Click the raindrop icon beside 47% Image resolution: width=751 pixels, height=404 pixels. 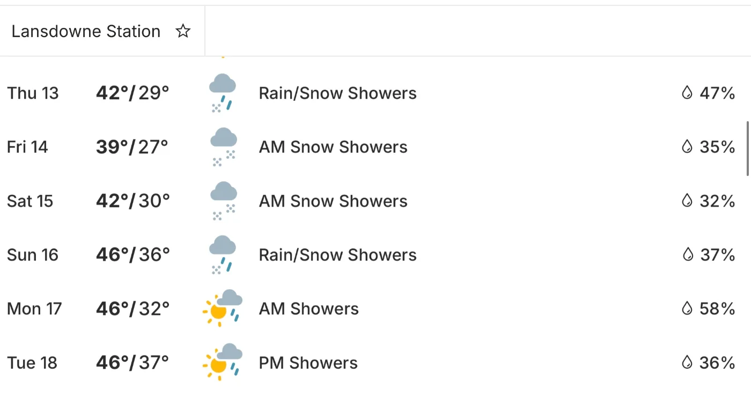pos(687,93)
